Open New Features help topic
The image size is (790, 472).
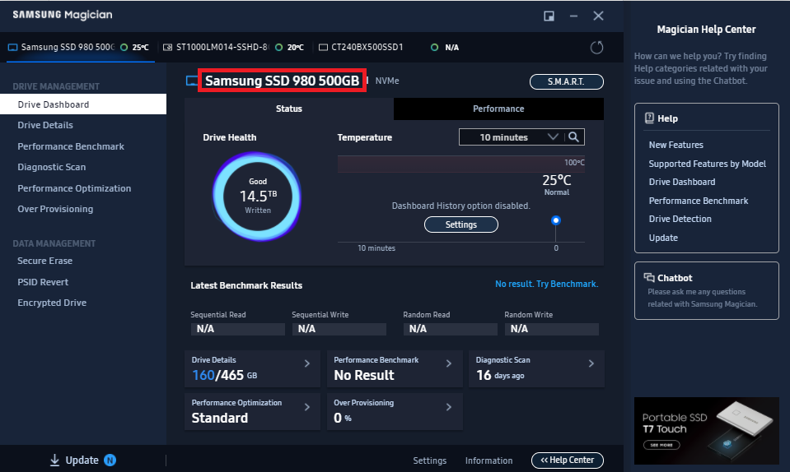click(675, 145)
